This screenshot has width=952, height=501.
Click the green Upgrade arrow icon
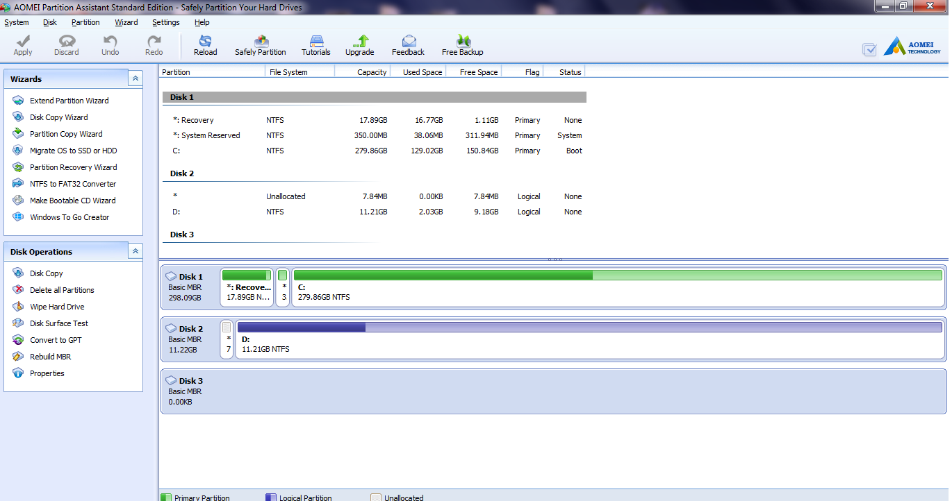click(360, 41)
